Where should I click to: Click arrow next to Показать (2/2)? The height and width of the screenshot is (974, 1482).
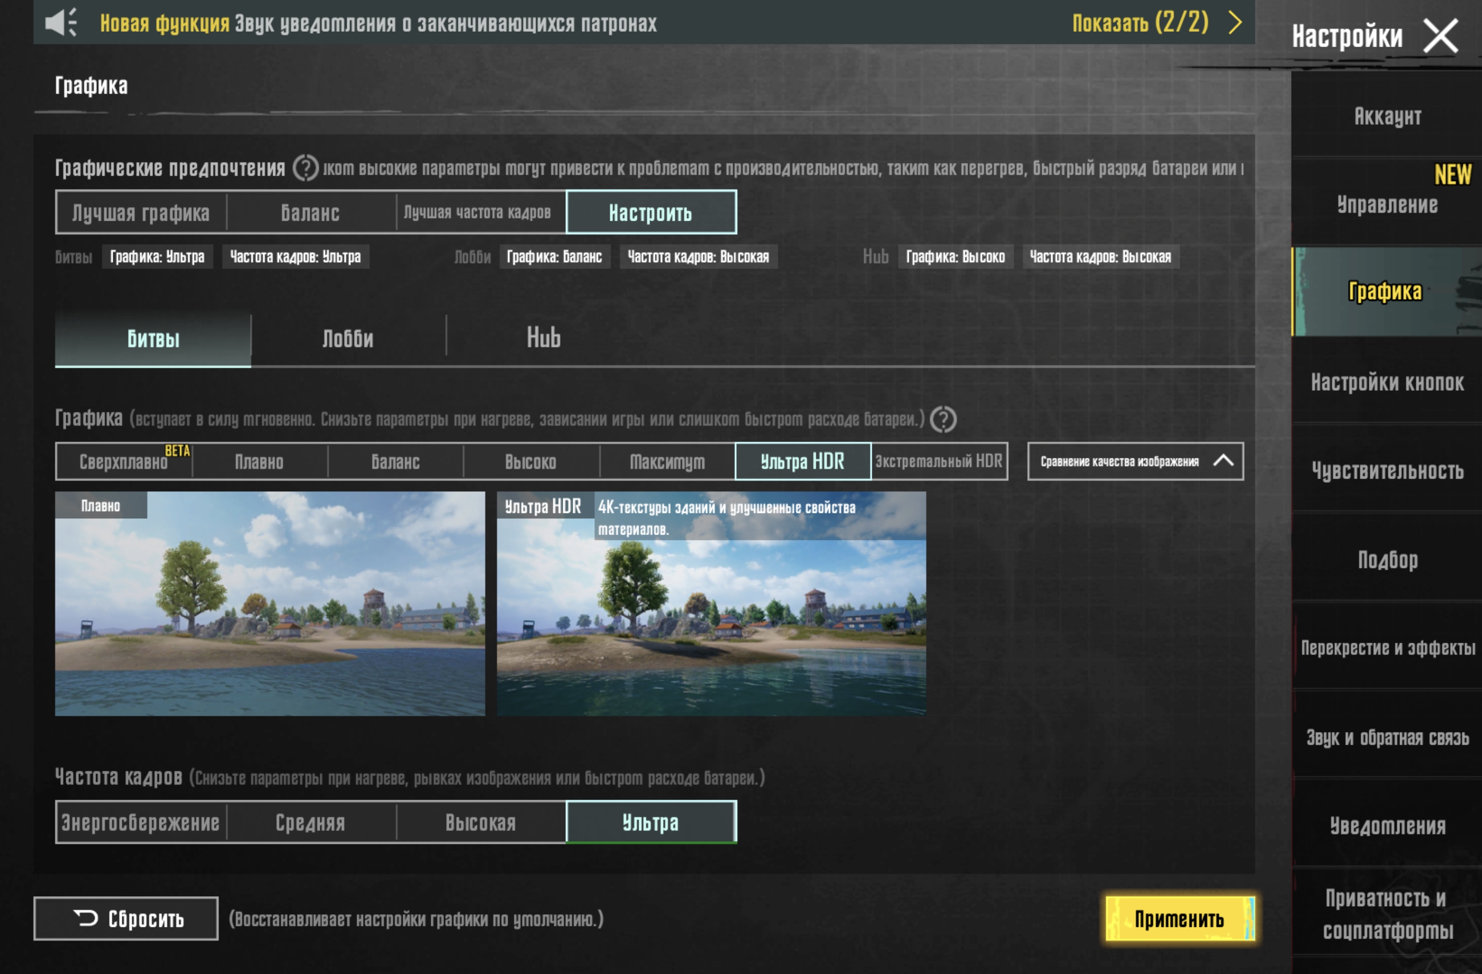click(1235, 23)
